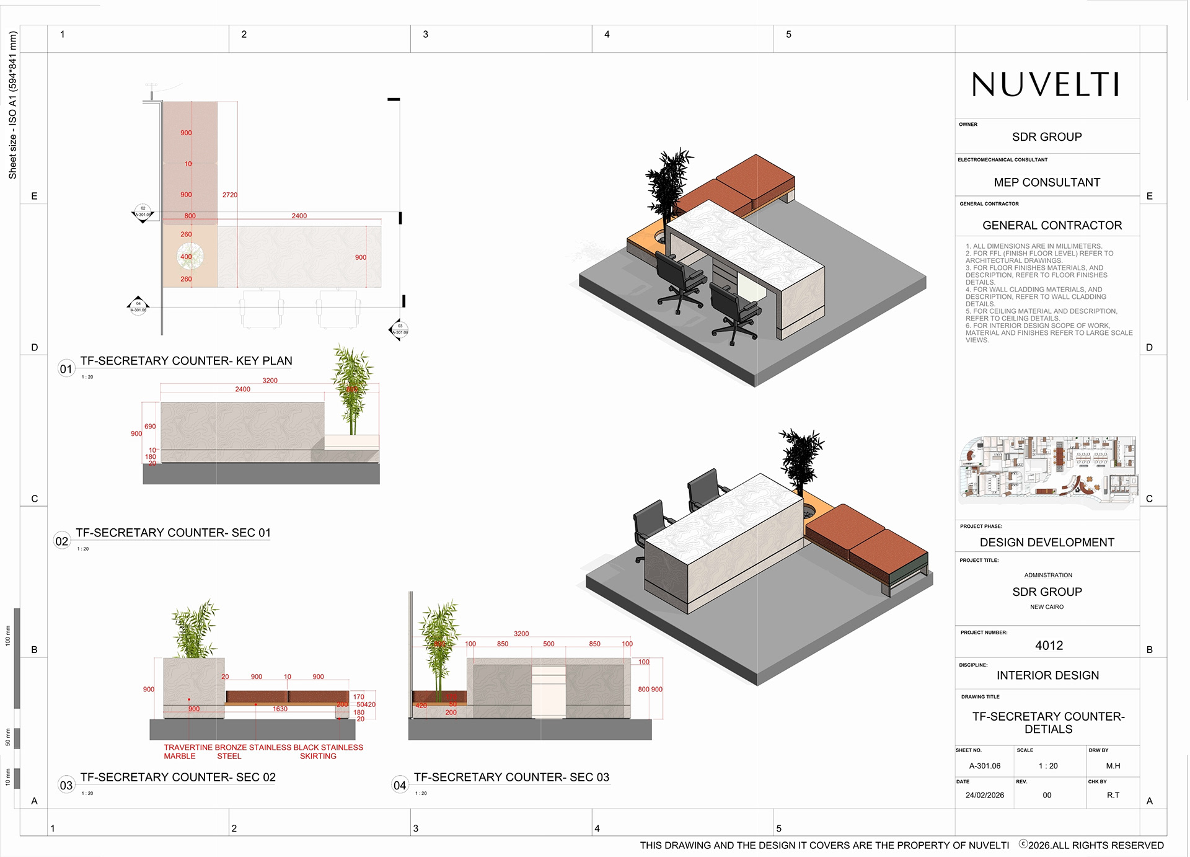Image resolution: width=1190 pixels, height=857 pixels.
Task: Click project number 4012 field
Action: [x=1049, y=646]
